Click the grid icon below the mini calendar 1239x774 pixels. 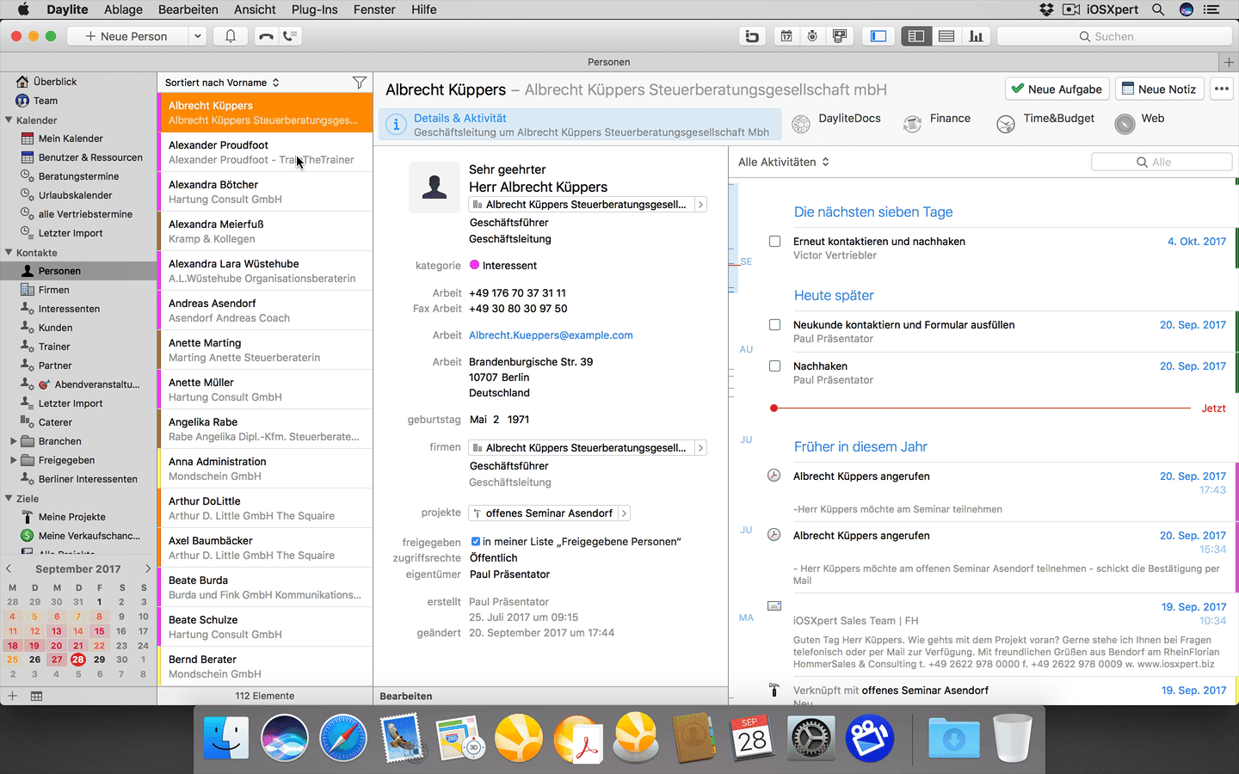(37, 696)
